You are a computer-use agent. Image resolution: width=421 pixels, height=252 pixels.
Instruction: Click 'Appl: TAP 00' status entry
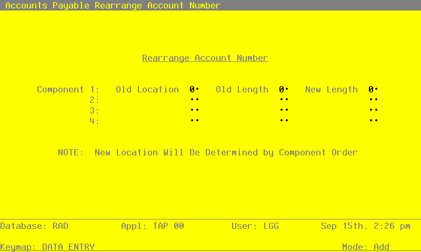pyautogui.click(x=153, y=226)
